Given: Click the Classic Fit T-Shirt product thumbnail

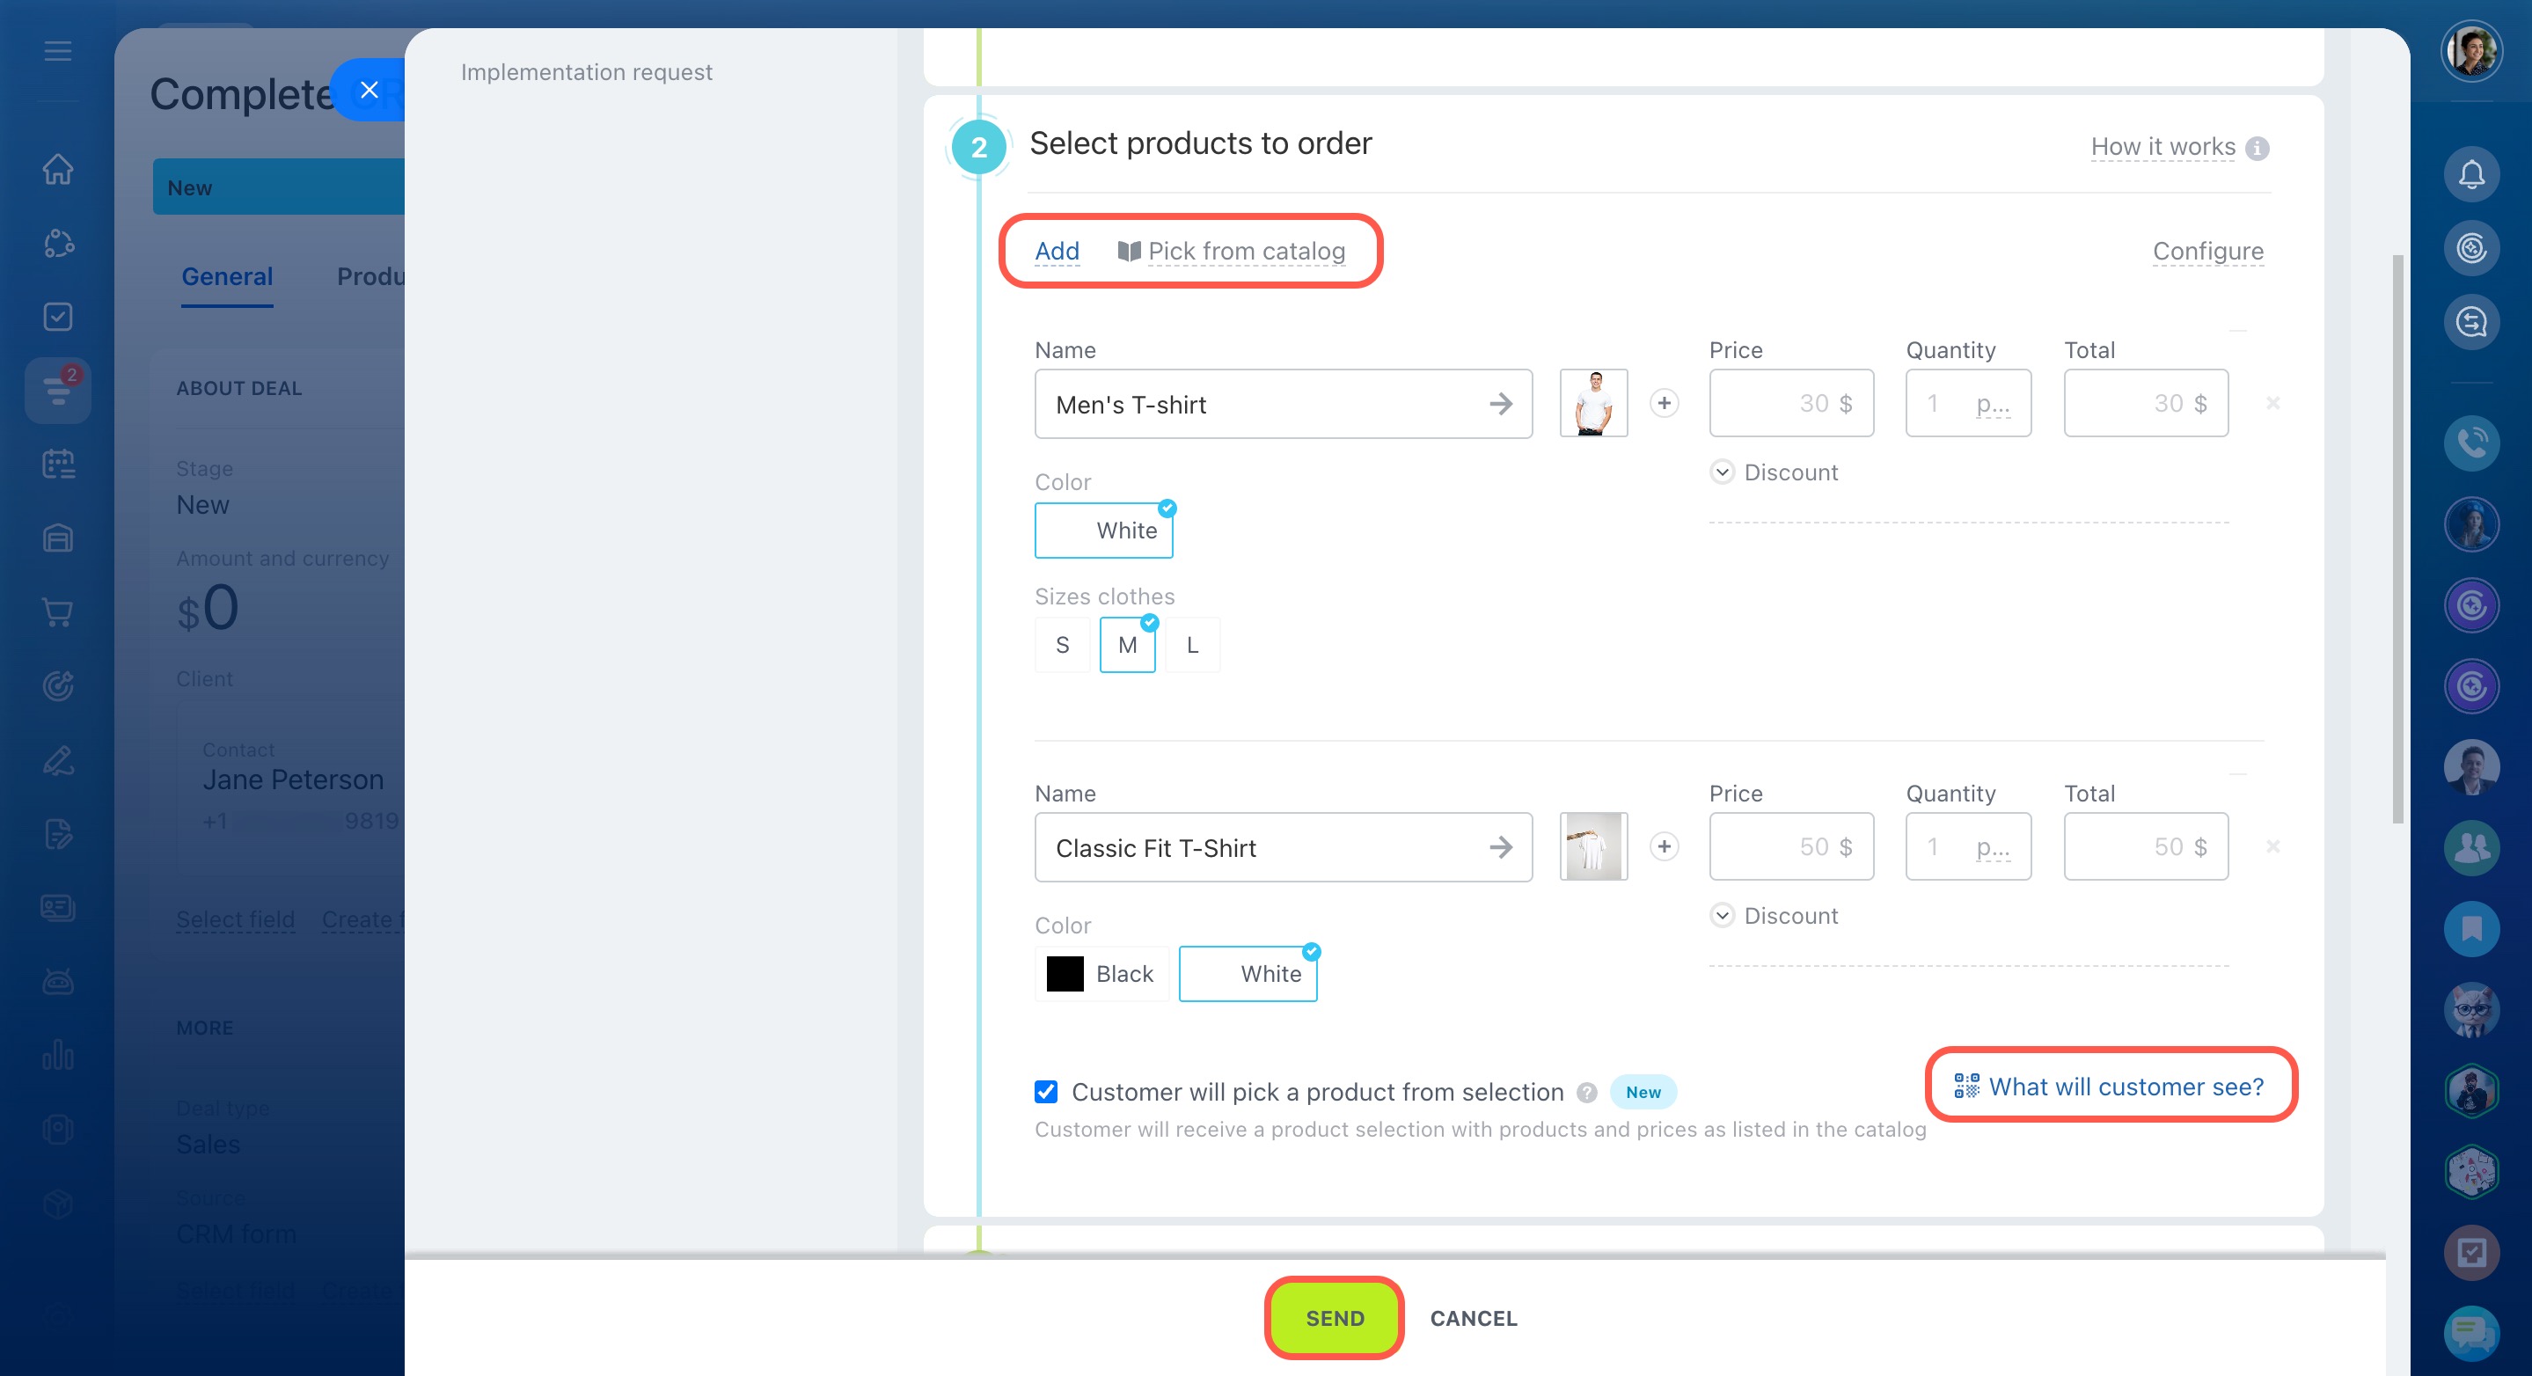Looking at the screenshot, I should [x=1592, y=846].
